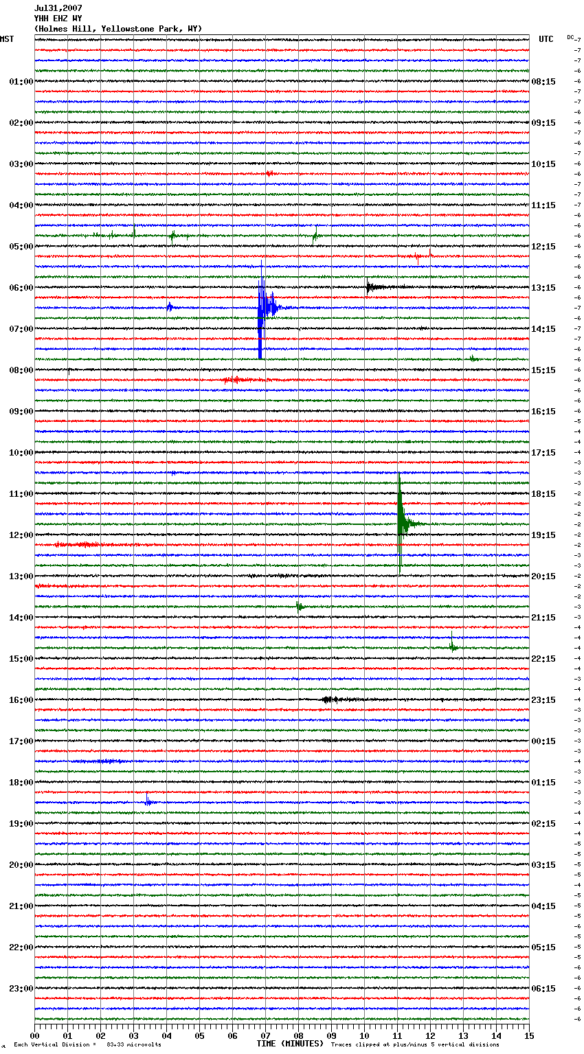
Task: Click minute 03 on the bottom time axis
Action: click(133, 1035)
